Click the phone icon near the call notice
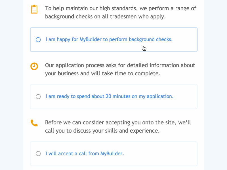This screenshot has width=227, height=170. (x=34, y=123)
